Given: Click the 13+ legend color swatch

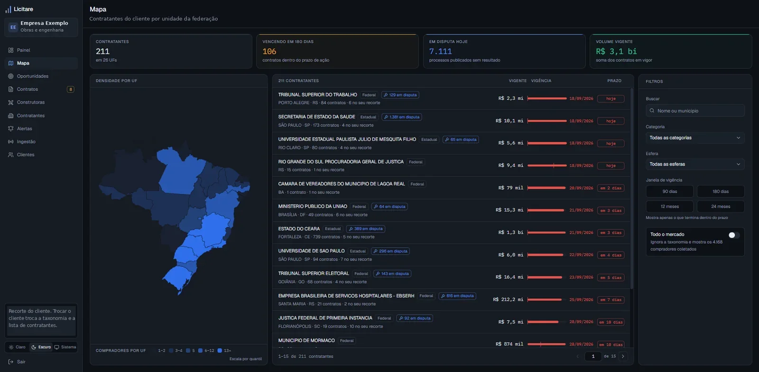Looking at the screenshot, I should pos(220,351).
